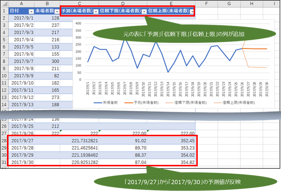Select column G header
This screenshot has height=191, width=281.
(229, 3)
